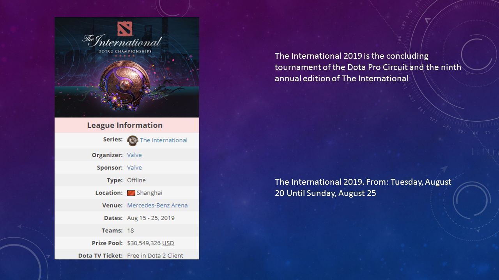Image resolution: width=499 pixels, height=280 pixels.
Task: Click The International series small icon
Action: pos(133,140)
